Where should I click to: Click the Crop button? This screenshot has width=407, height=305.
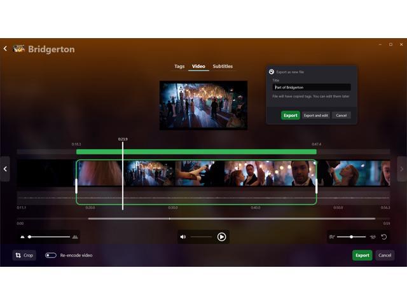24,255
